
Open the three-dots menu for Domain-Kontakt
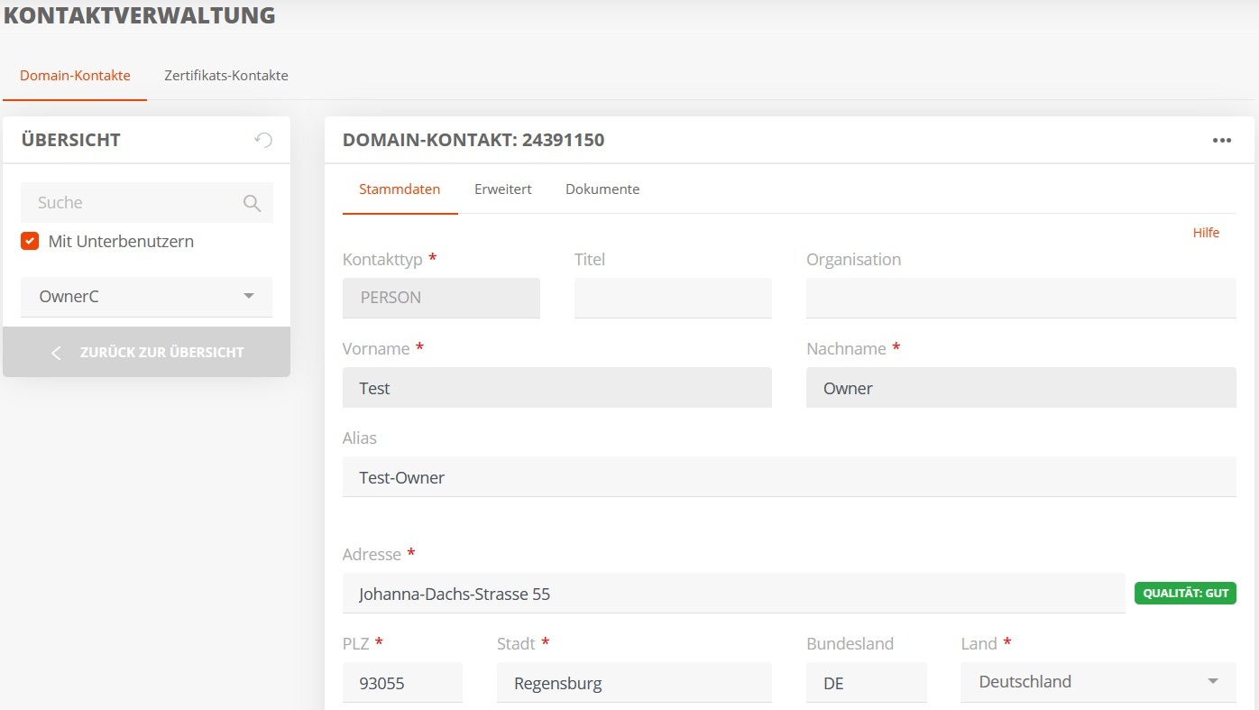tap(1222, 140)
